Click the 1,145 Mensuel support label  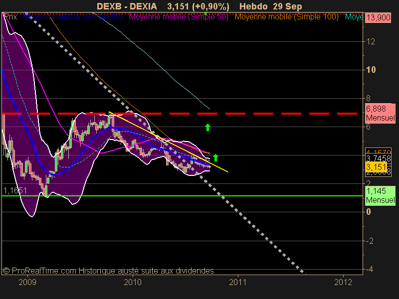[380, 195]
